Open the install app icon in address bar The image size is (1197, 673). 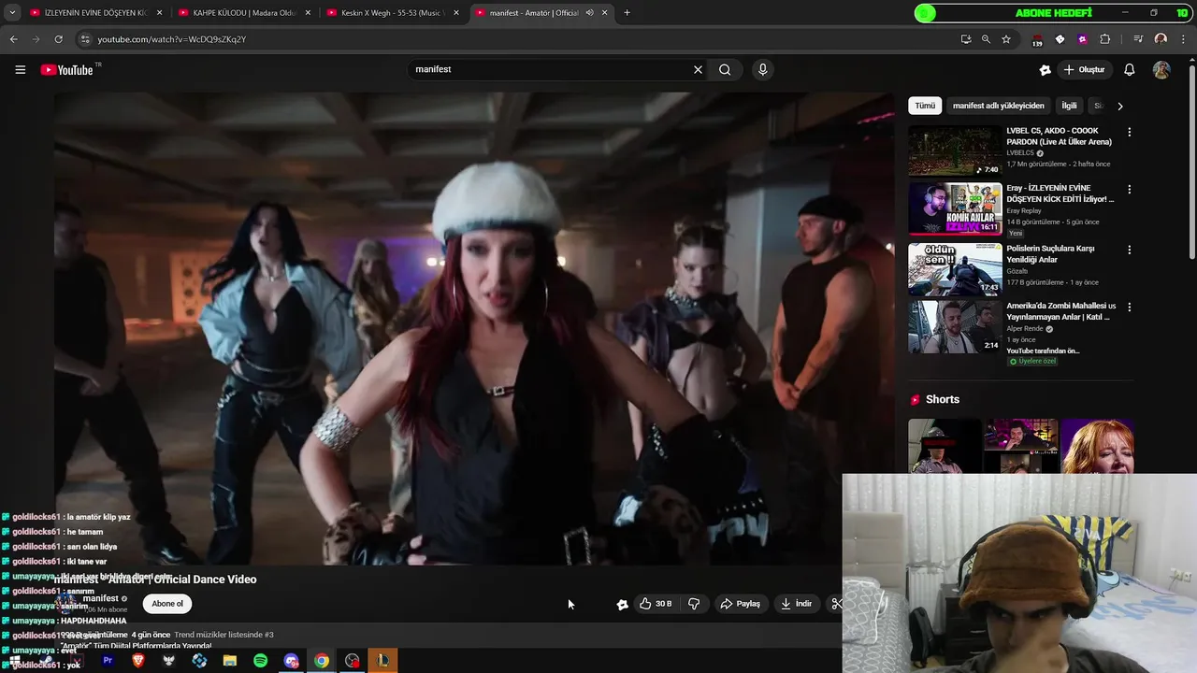[x=966, y=39]
